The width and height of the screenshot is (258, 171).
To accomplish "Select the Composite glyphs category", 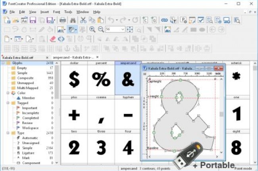I will pyautogui.click(x=24, y=78).
